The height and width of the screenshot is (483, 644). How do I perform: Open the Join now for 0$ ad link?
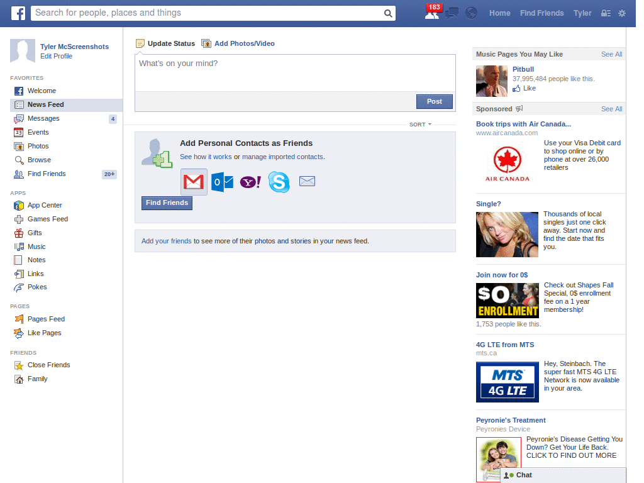click(x=502, y=275)
